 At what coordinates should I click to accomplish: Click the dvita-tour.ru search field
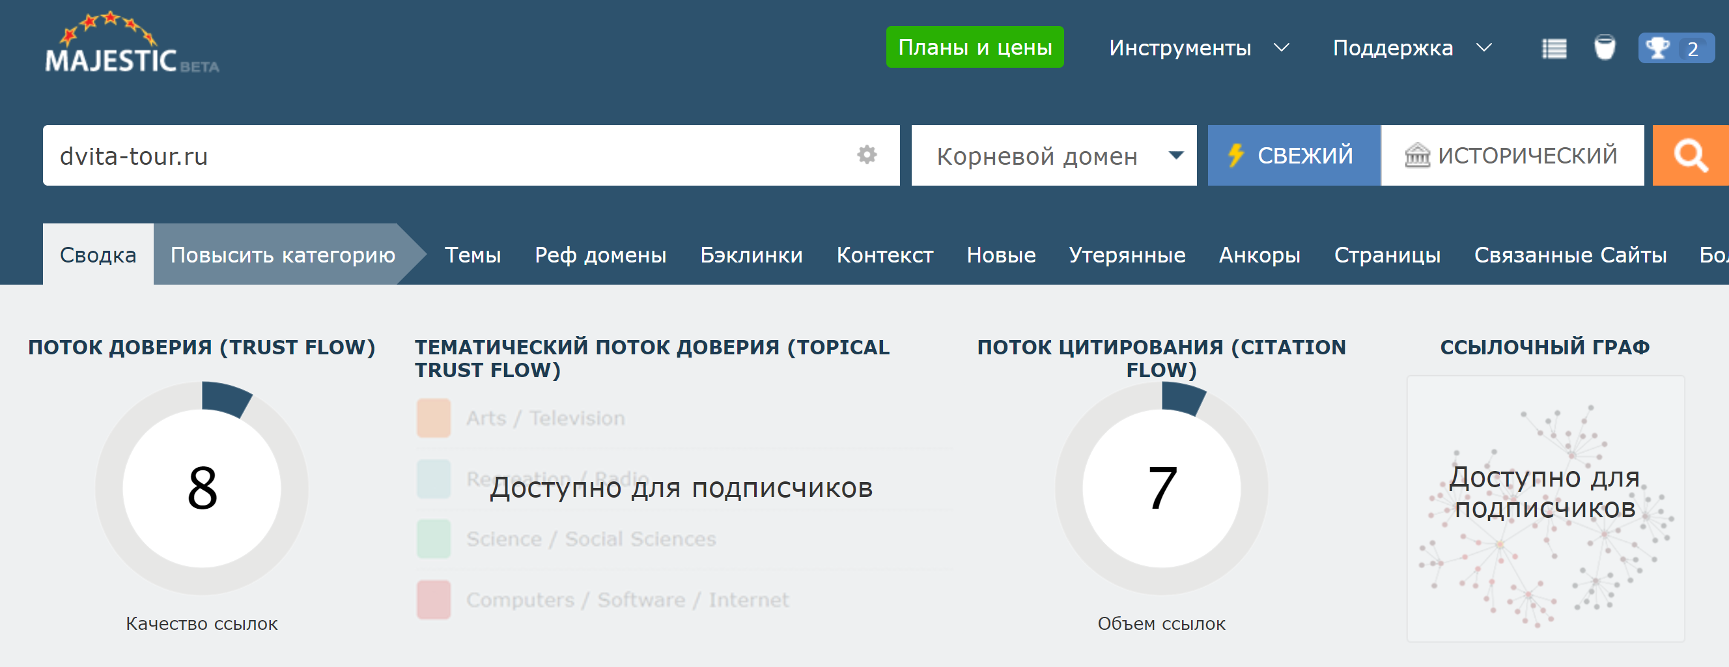[x=471, y=155]
